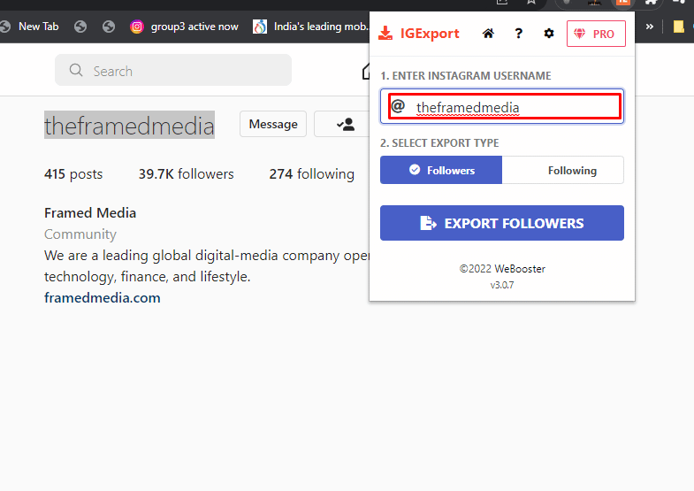The image size is (694, 491).
Task: Click the theframedmedia profile username heading
Action: (129, 126)
